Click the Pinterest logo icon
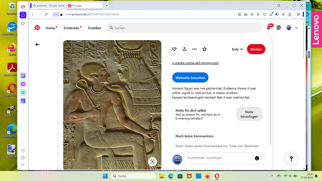Viewport: 322px width, 181px height. tap(37, 28)
